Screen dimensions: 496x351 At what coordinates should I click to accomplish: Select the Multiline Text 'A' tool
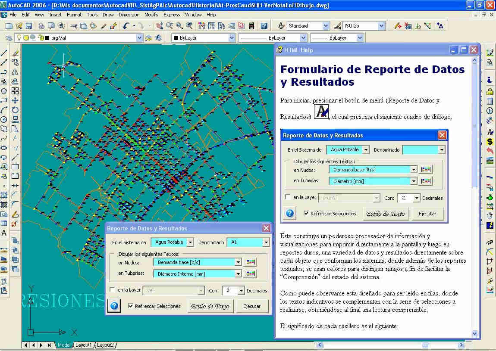[4, 233]
